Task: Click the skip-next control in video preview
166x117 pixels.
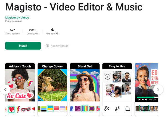Action: 143,100
